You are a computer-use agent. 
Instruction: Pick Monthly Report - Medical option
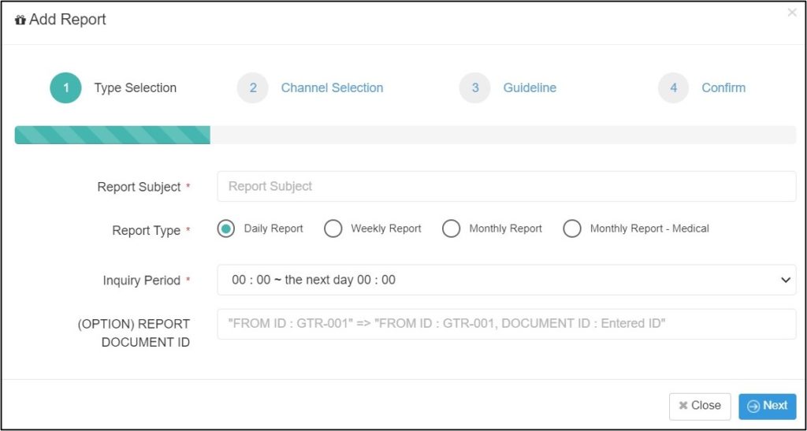tap(572, 229)
